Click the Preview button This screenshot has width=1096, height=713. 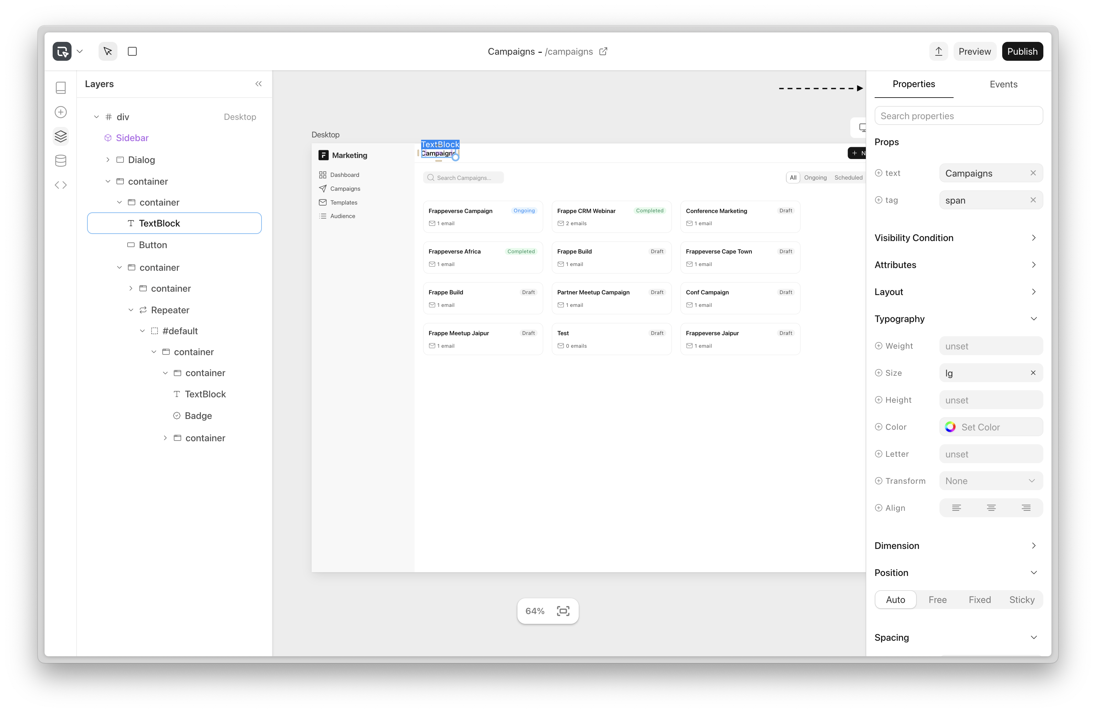(975, 51)
